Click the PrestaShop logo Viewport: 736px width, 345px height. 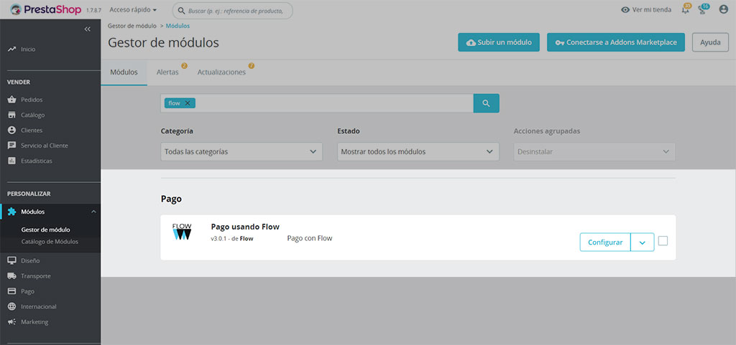tap(45, 10)
